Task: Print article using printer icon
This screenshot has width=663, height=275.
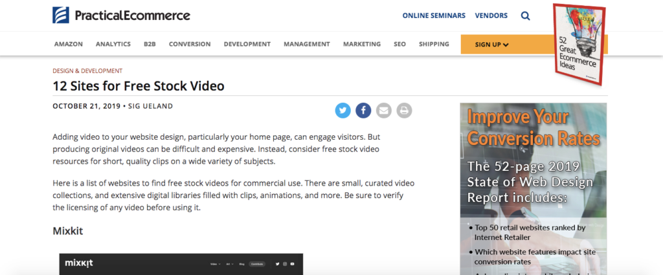Action: (x=404, y=111)
